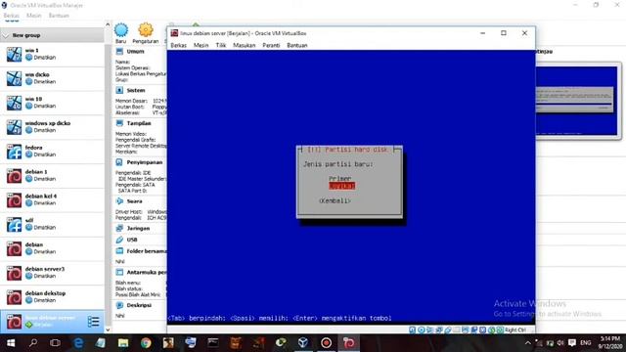
Task: Open Bantuan menu in VirtualBox Manager
Action: point(59,16)
